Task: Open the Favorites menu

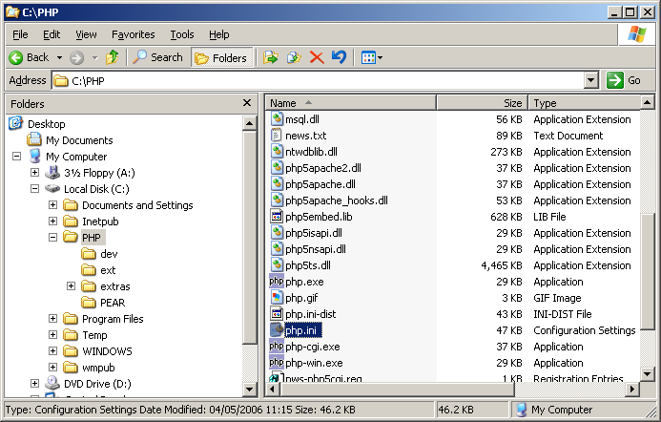Action: (x=133, y=34)
